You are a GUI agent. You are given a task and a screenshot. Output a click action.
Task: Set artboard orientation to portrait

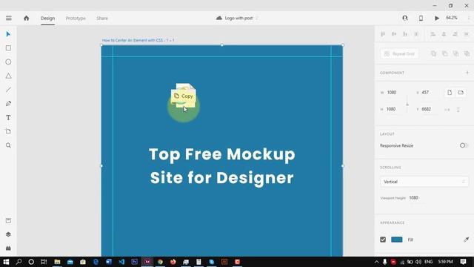point(450,93)
